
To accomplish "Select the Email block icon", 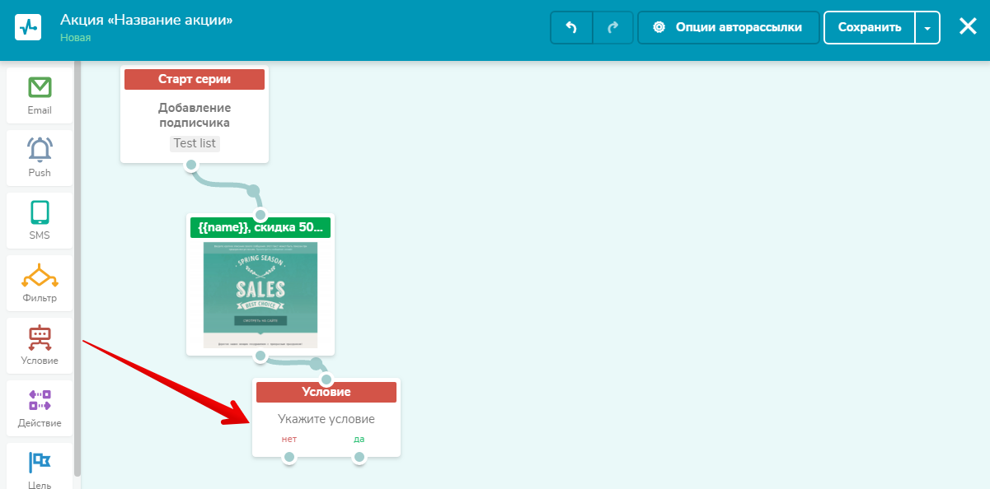I will [40, 87].
